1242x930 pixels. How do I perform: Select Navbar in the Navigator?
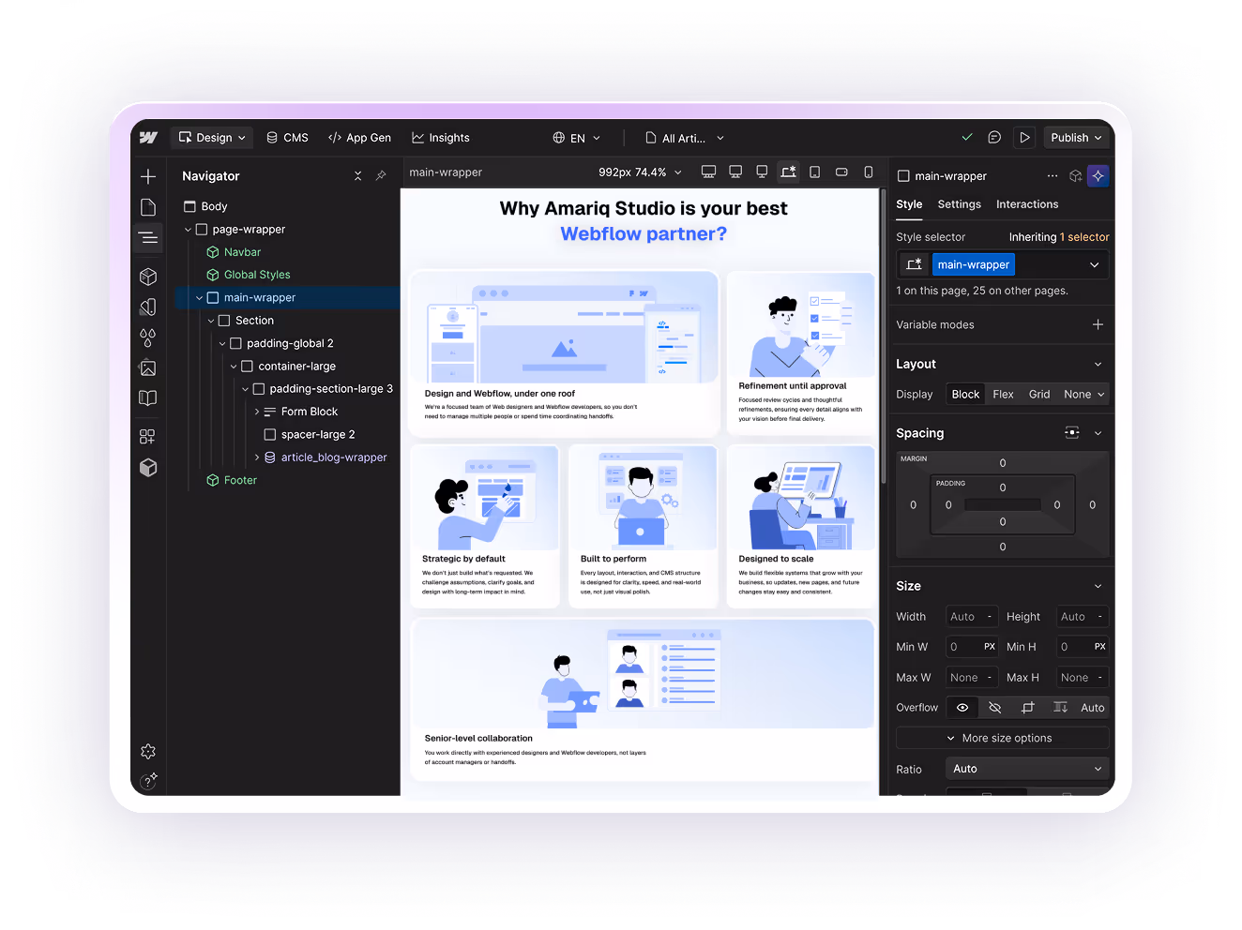click(x=242, y=252)
